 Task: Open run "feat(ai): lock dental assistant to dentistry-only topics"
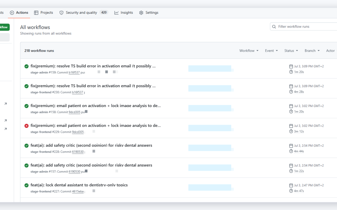(79, 185)
